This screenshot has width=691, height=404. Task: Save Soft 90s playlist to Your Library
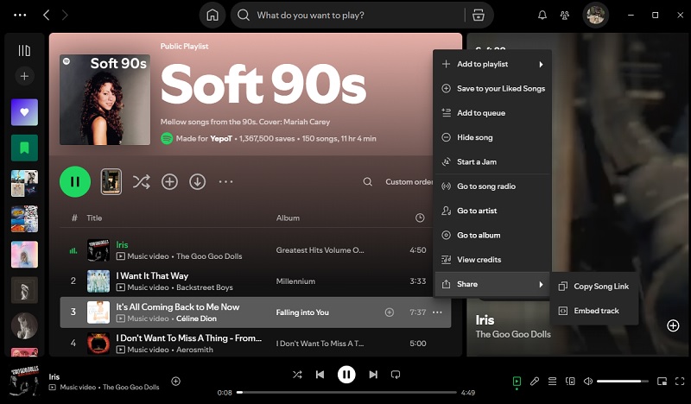[169, 181]
